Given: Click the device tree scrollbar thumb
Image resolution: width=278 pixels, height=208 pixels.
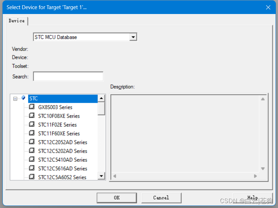Looking at the screenshot, I should click(x=101, y=109).
